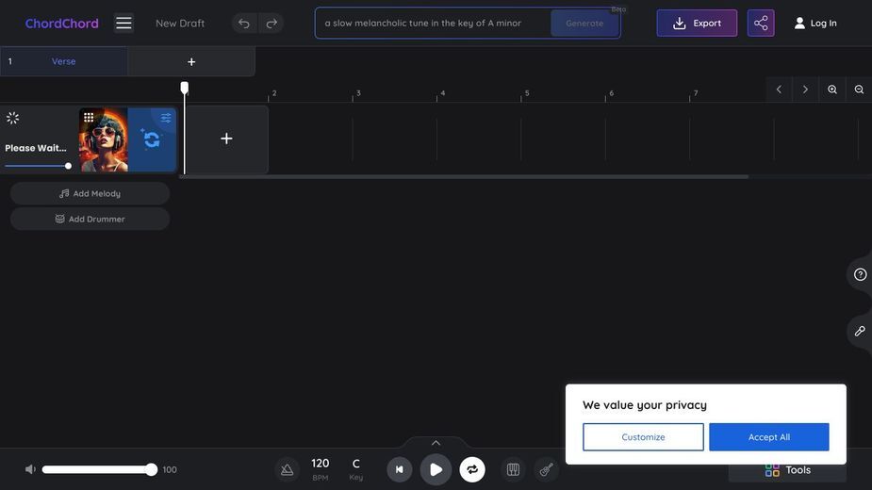Click the New Draft title

click(x=180, y=24)
